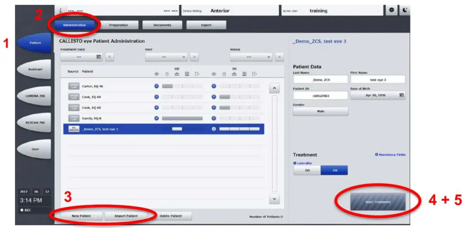464x228 pixels.
Task: Clear the User filter with X
Action: coord(194,57)
